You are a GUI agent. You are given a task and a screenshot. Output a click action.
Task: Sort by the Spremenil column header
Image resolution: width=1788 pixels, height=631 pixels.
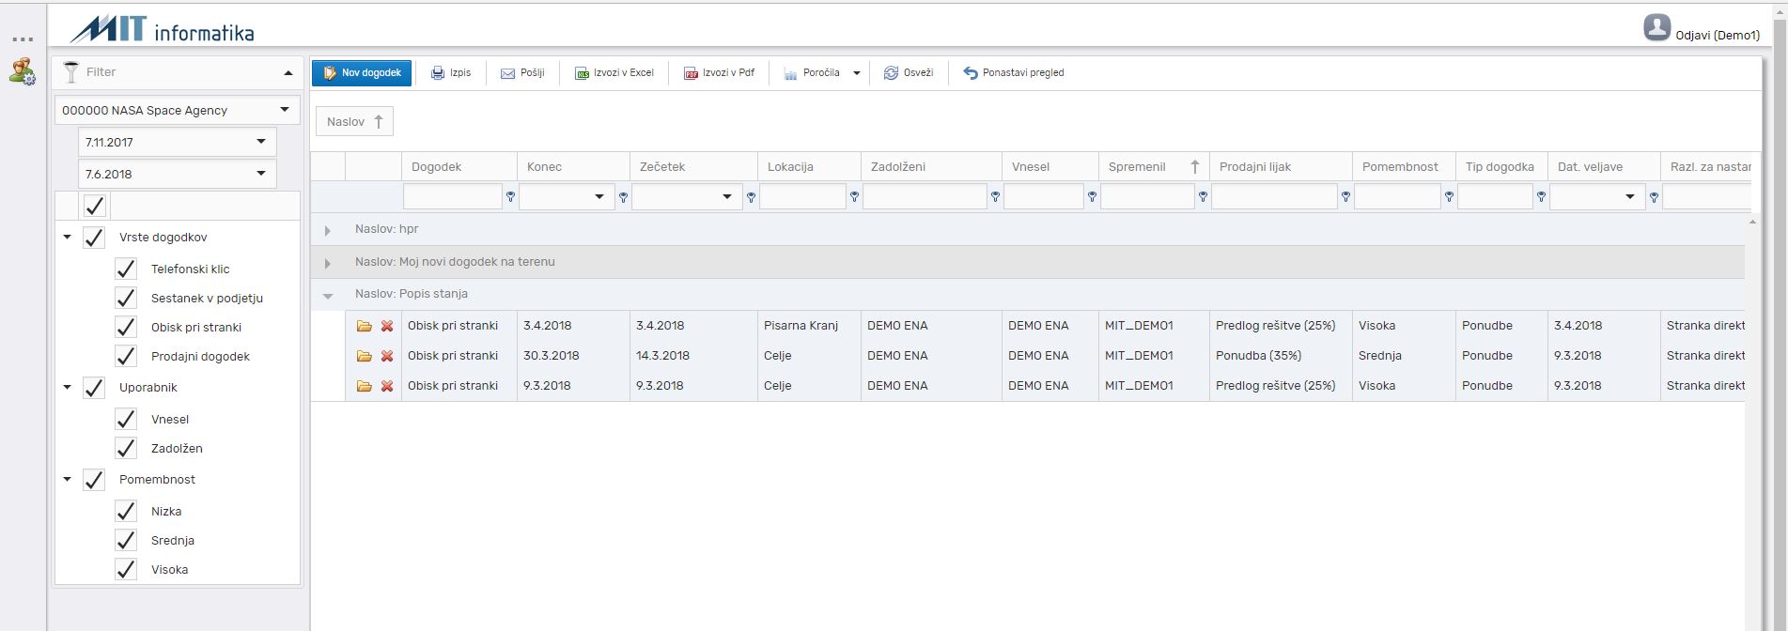(x=1154, y=166)
